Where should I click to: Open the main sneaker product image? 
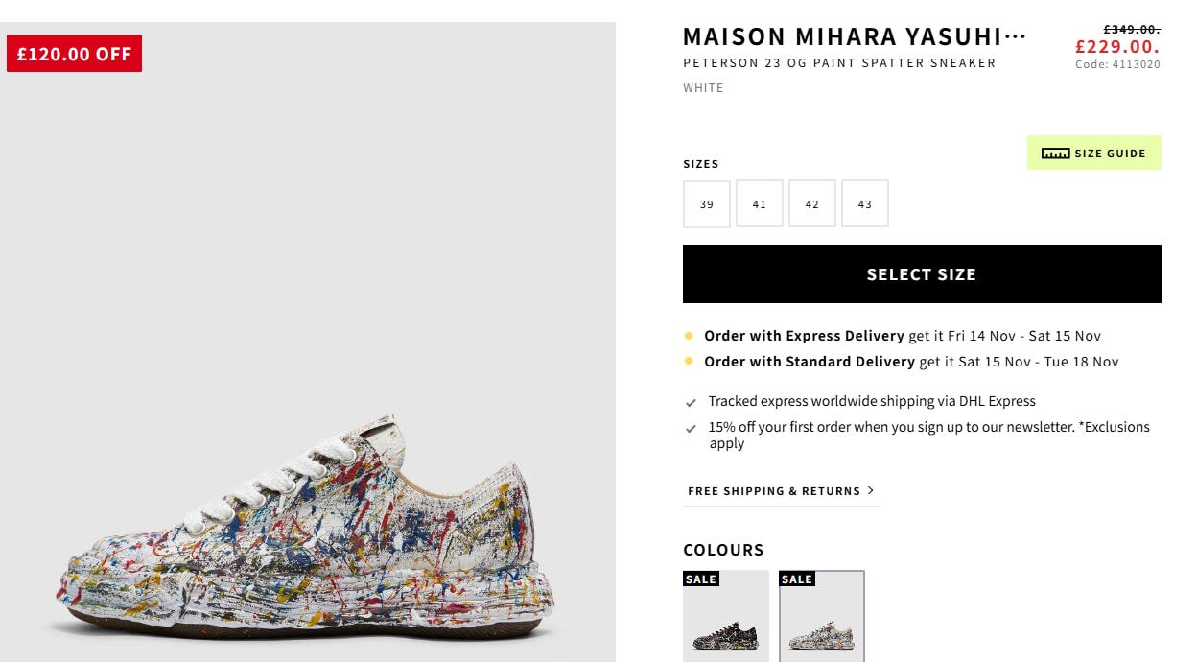point(307,537)
